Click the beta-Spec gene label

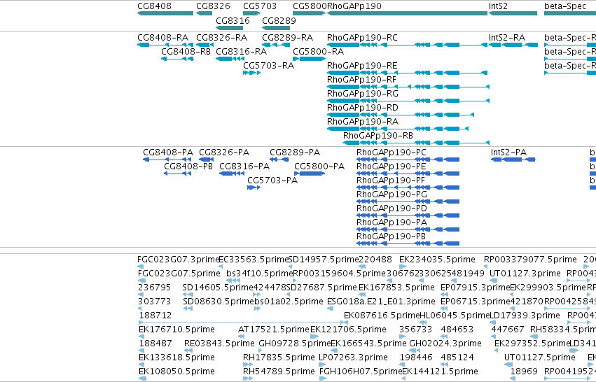[x=564, y=6]
